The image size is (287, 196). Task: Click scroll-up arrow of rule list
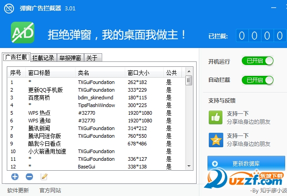189,71
